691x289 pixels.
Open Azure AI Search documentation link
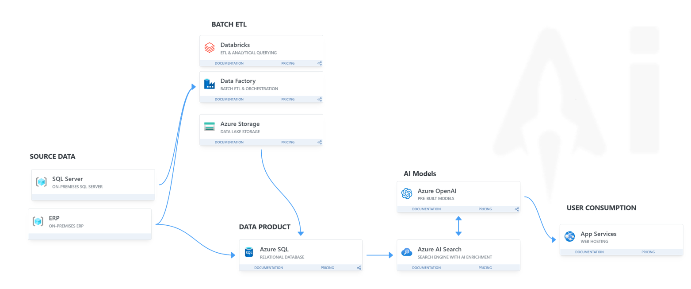pyautogui.click(x=426, y=268)
